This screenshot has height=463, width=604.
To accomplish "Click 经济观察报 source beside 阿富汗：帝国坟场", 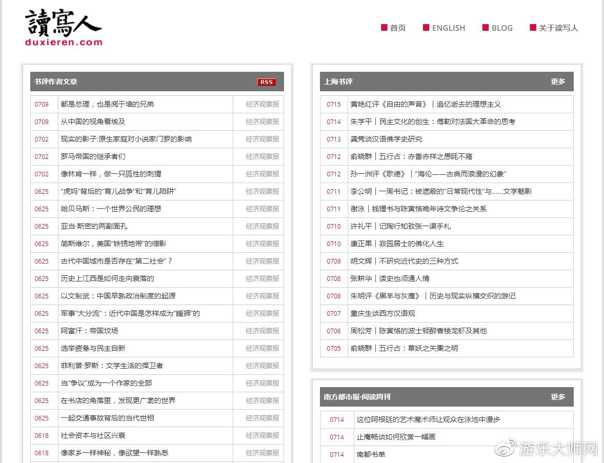I will (x=263, y=331).
